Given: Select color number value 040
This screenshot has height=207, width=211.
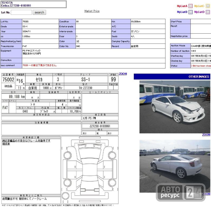Looking at the screenshot, I should [x=78, y=46].
